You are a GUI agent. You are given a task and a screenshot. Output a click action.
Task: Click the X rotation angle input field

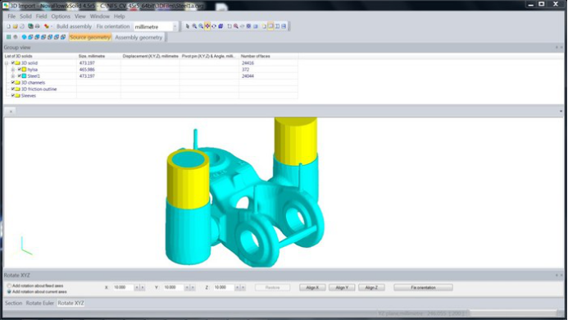pyautogui.click(x=123, y=287)
